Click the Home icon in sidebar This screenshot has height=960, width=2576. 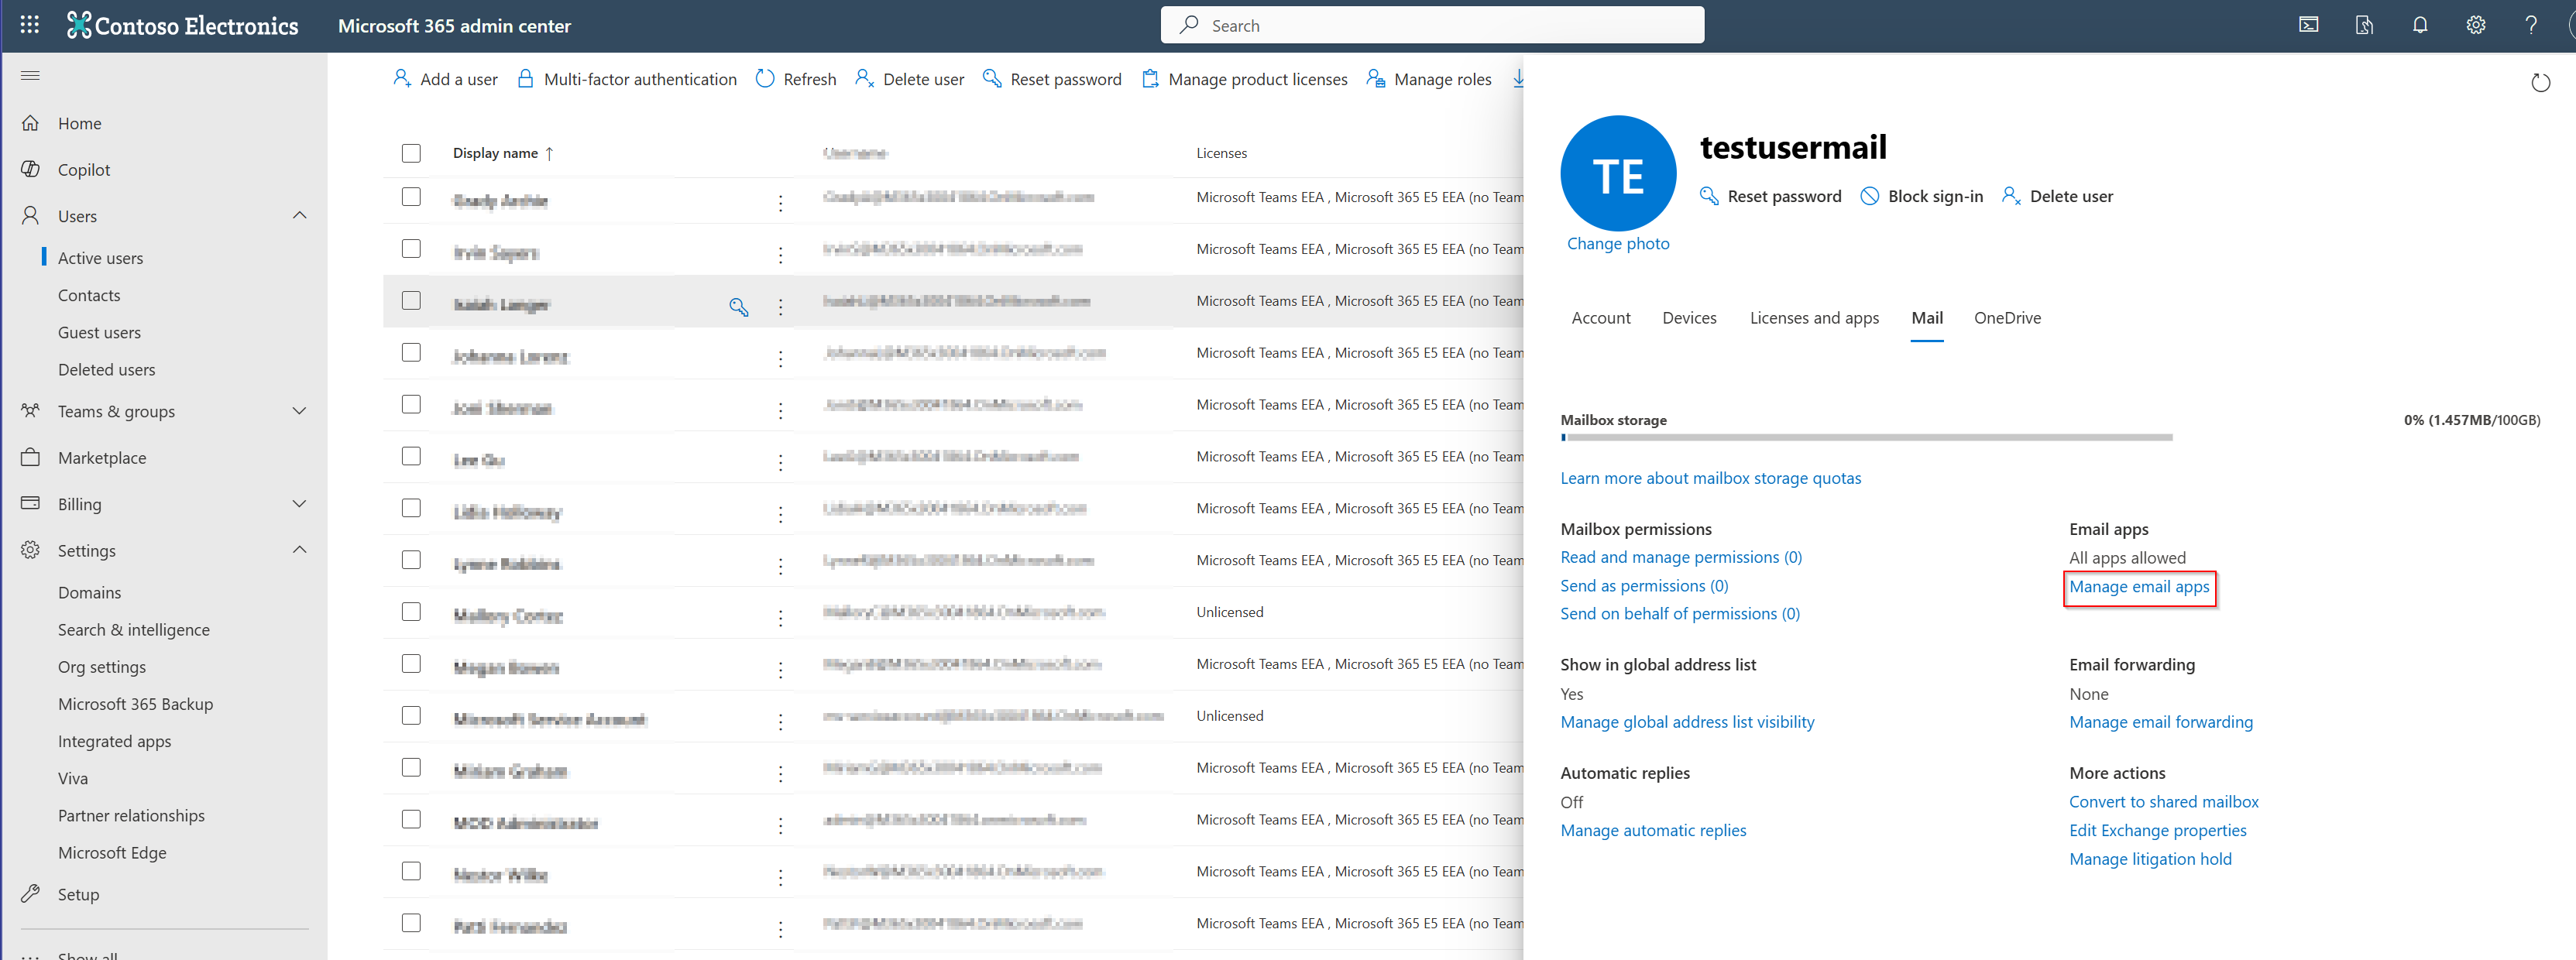(31, 123)
